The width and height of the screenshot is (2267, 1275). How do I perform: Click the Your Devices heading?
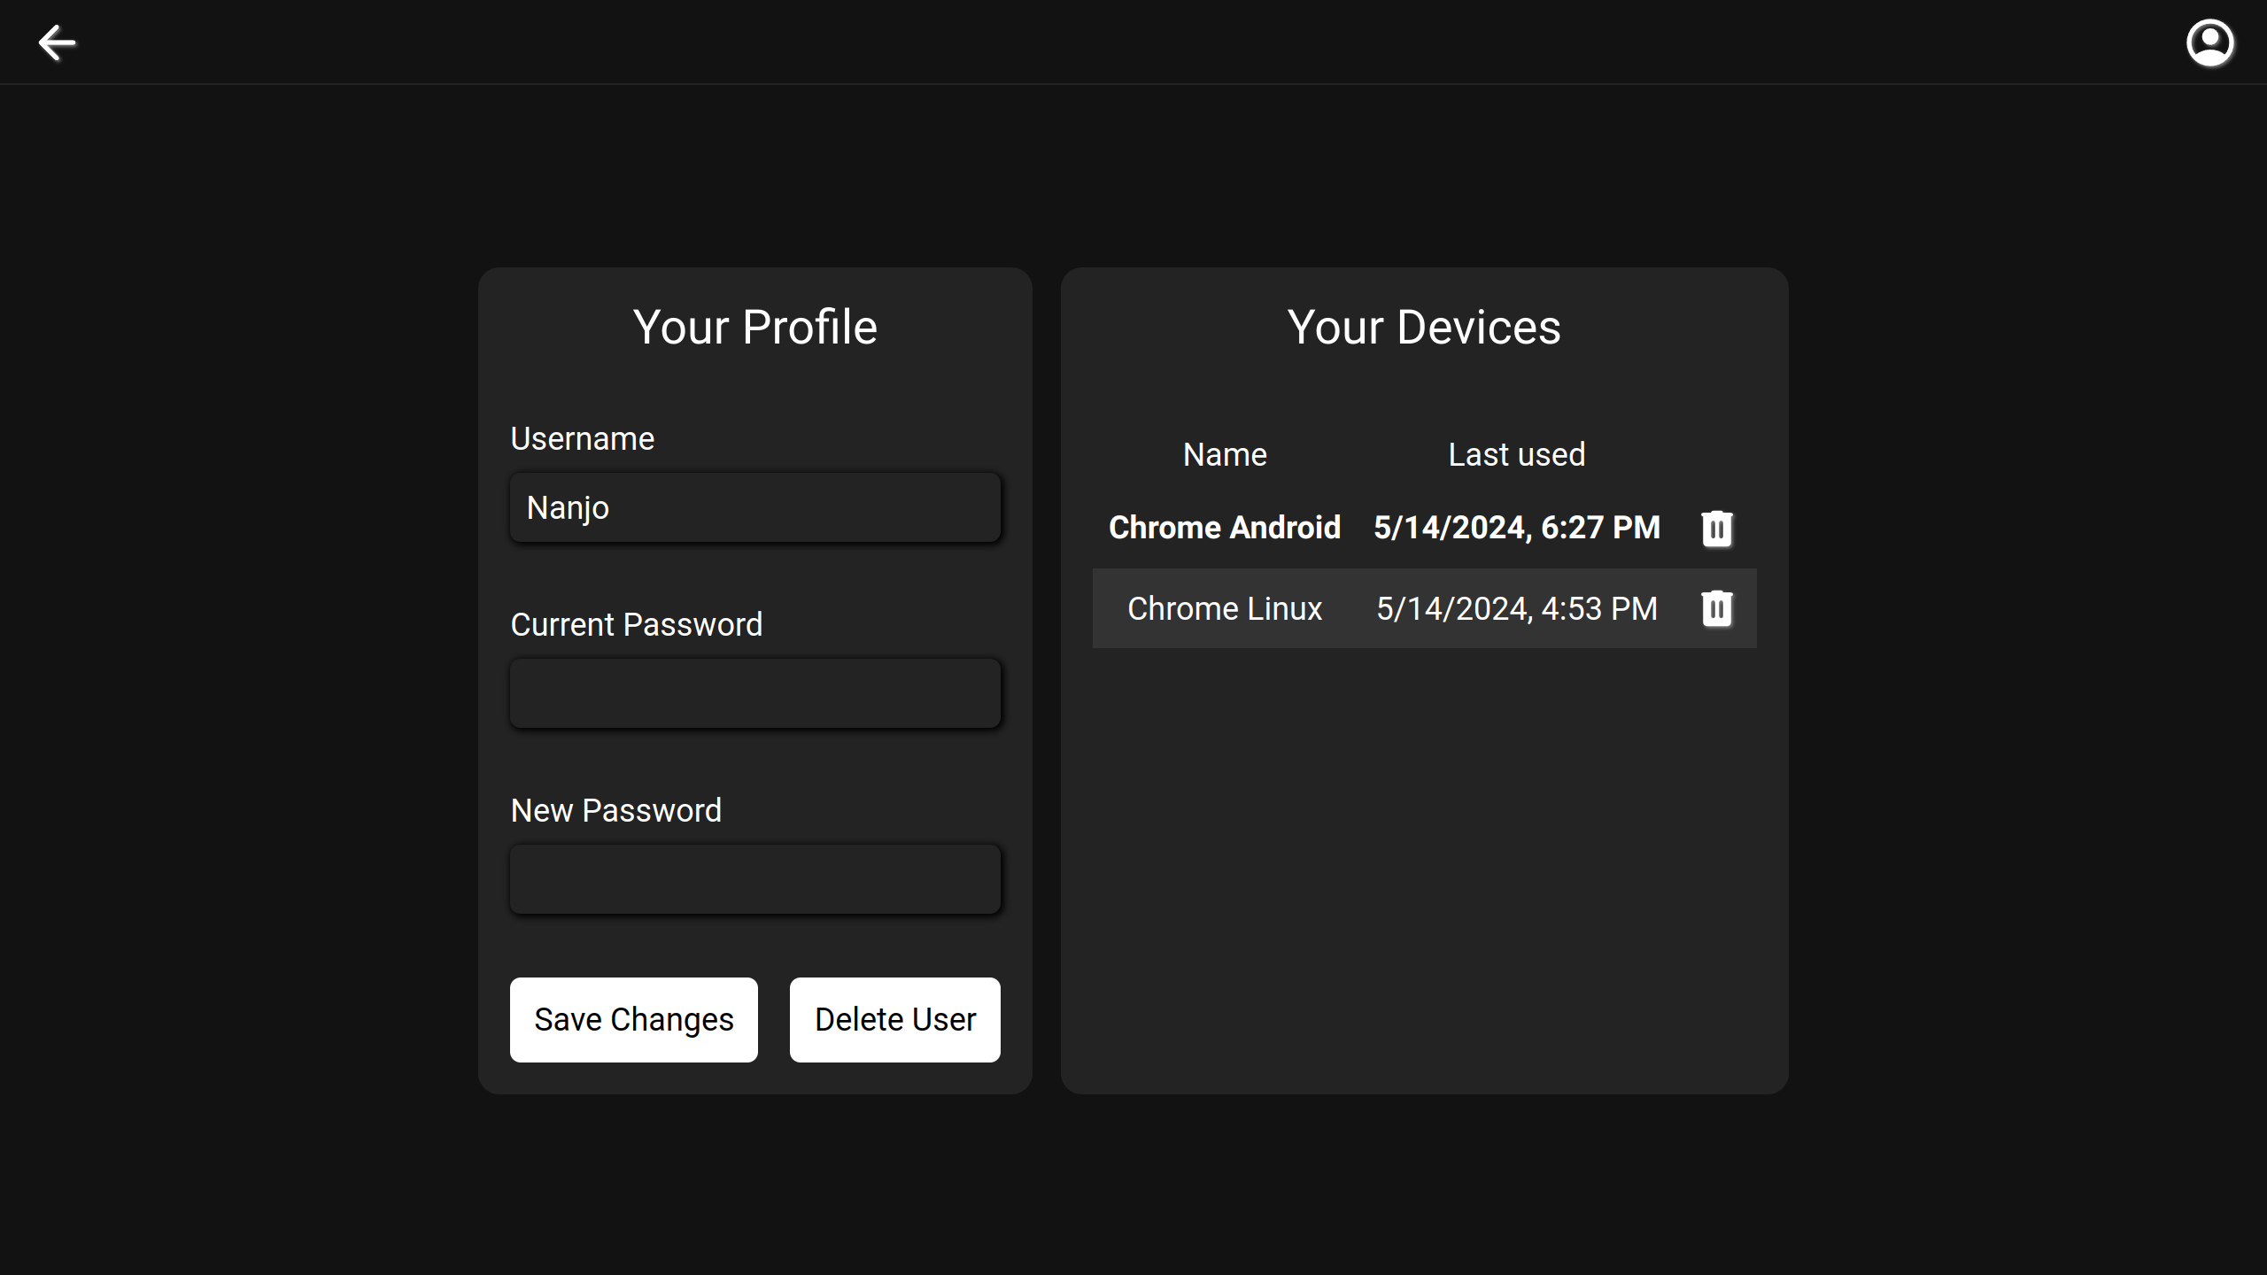click(x=1423, y=328)
